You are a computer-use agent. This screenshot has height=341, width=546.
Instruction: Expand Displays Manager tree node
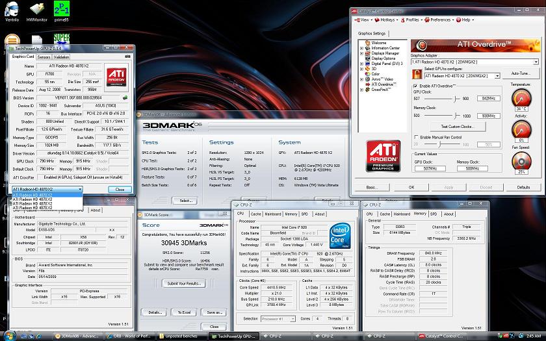[361, 53]
